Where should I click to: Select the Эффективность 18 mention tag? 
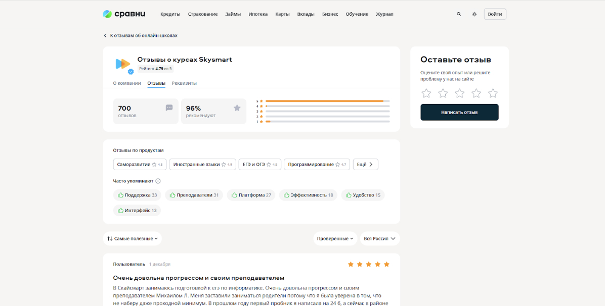coord(308,195)
